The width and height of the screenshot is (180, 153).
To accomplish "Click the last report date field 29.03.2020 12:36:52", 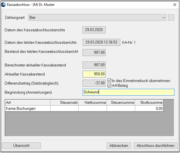I will [101, 42].
